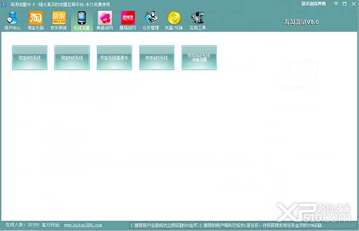Open 任务管理 task management
The image size is (359, 231).
(x=151, y=20)
